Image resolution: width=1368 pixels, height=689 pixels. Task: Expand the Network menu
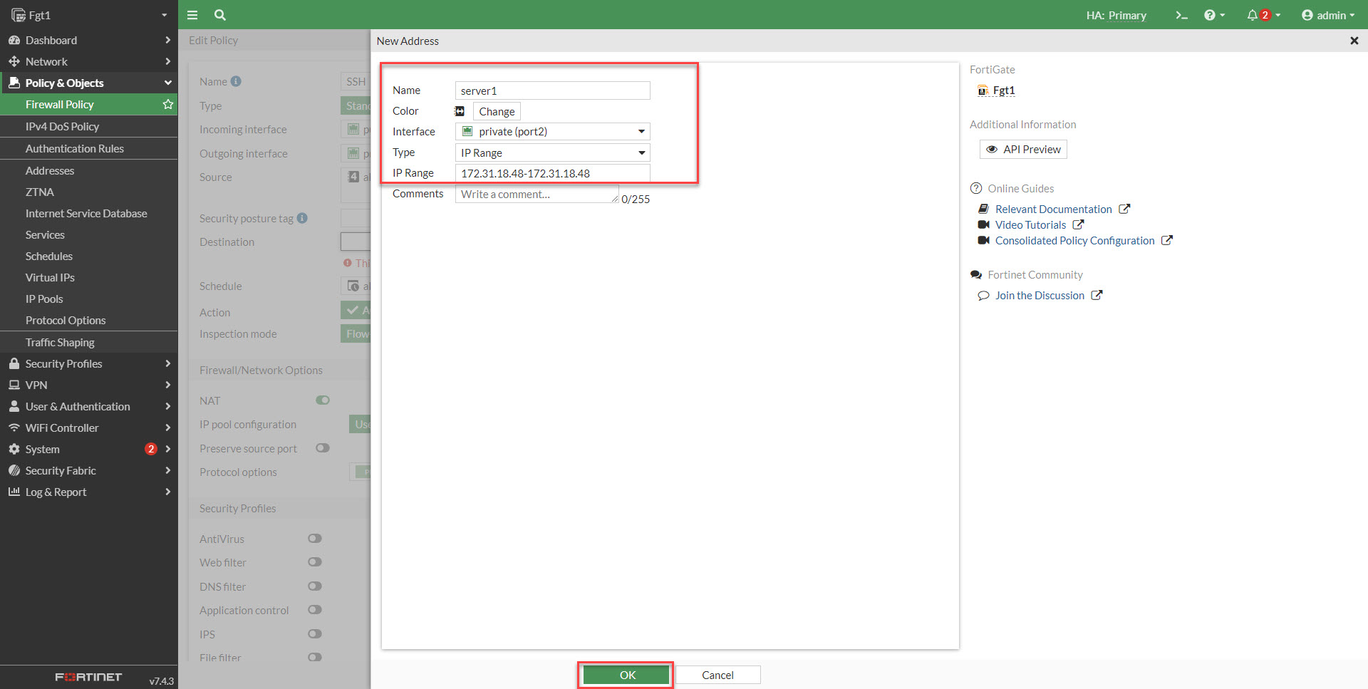89,61
